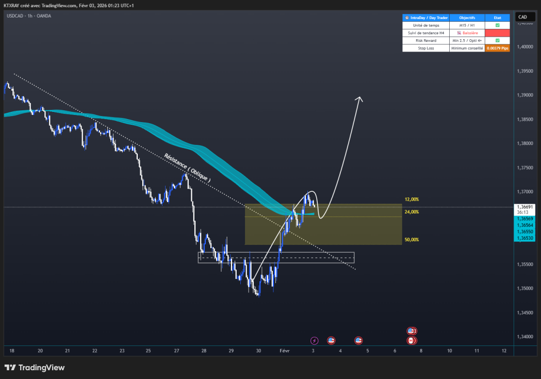
Task: Click the Canada flag event icon on timeline
Action: pos(411,340)
